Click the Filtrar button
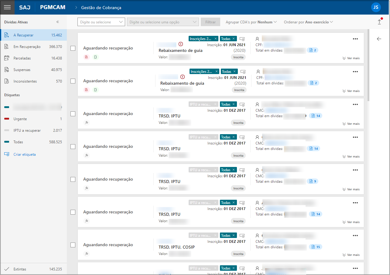The height and width of the screenshot is (275, 390). [210, 22]
